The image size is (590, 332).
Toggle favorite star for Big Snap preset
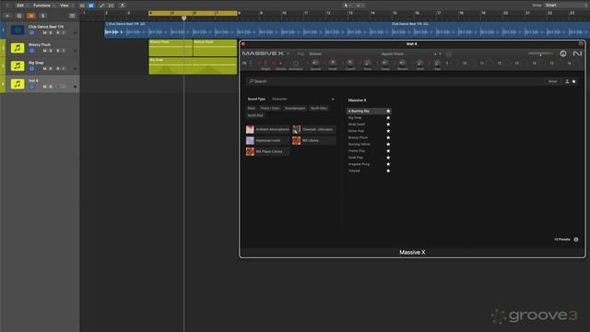(x=388, y=118)
